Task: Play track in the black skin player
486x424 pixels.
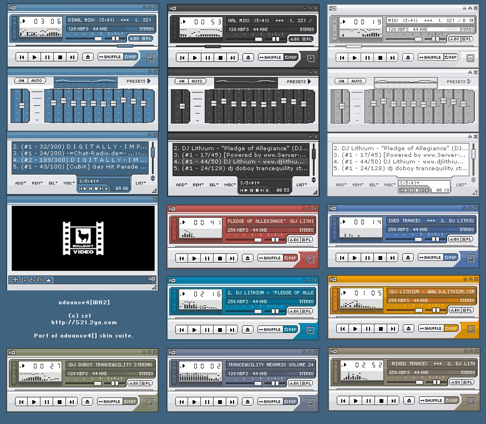Action: point(195,58)
